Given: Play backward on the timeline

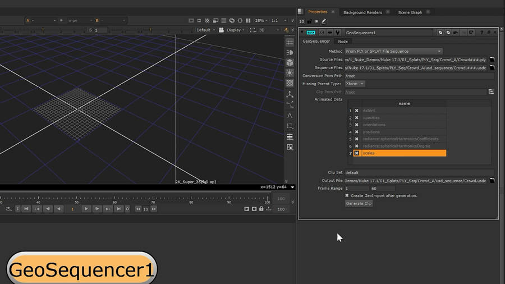Looking at the screenshot, I should [x=58, y=209].
